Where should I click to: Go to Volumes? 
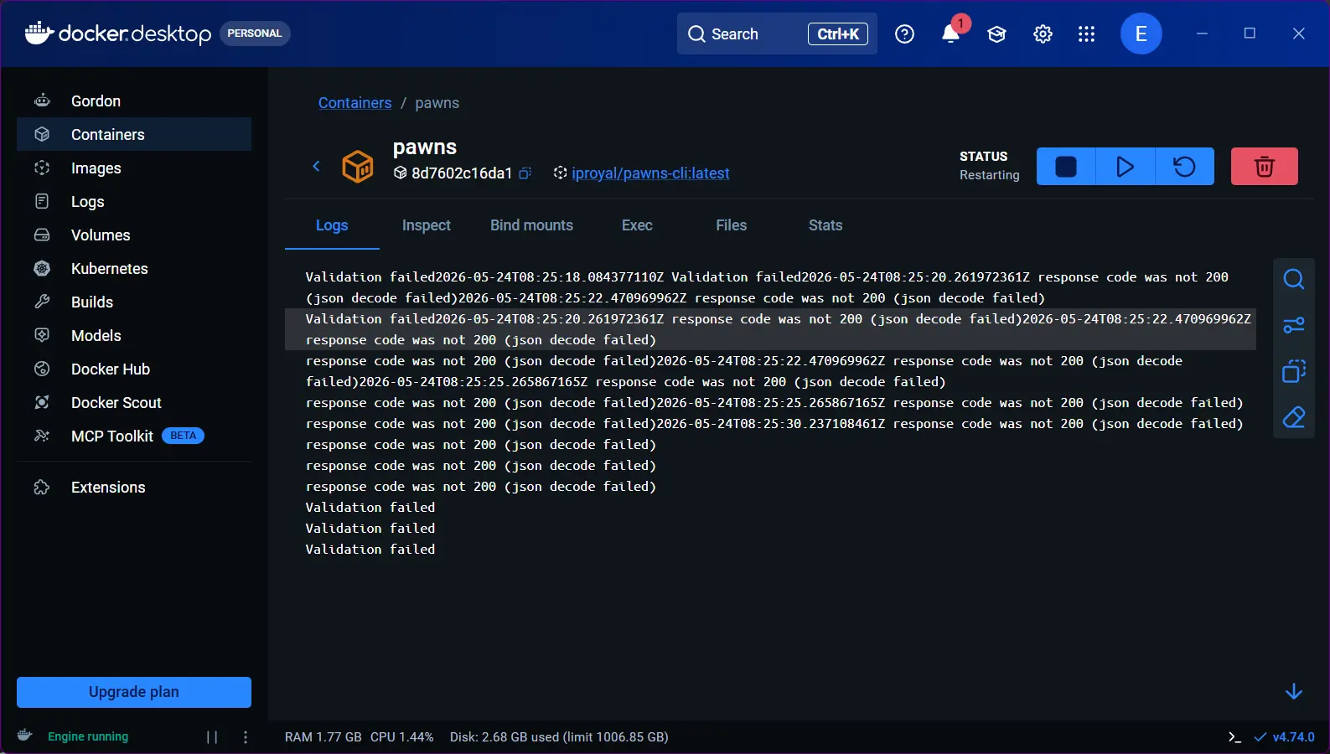(134, 235)
